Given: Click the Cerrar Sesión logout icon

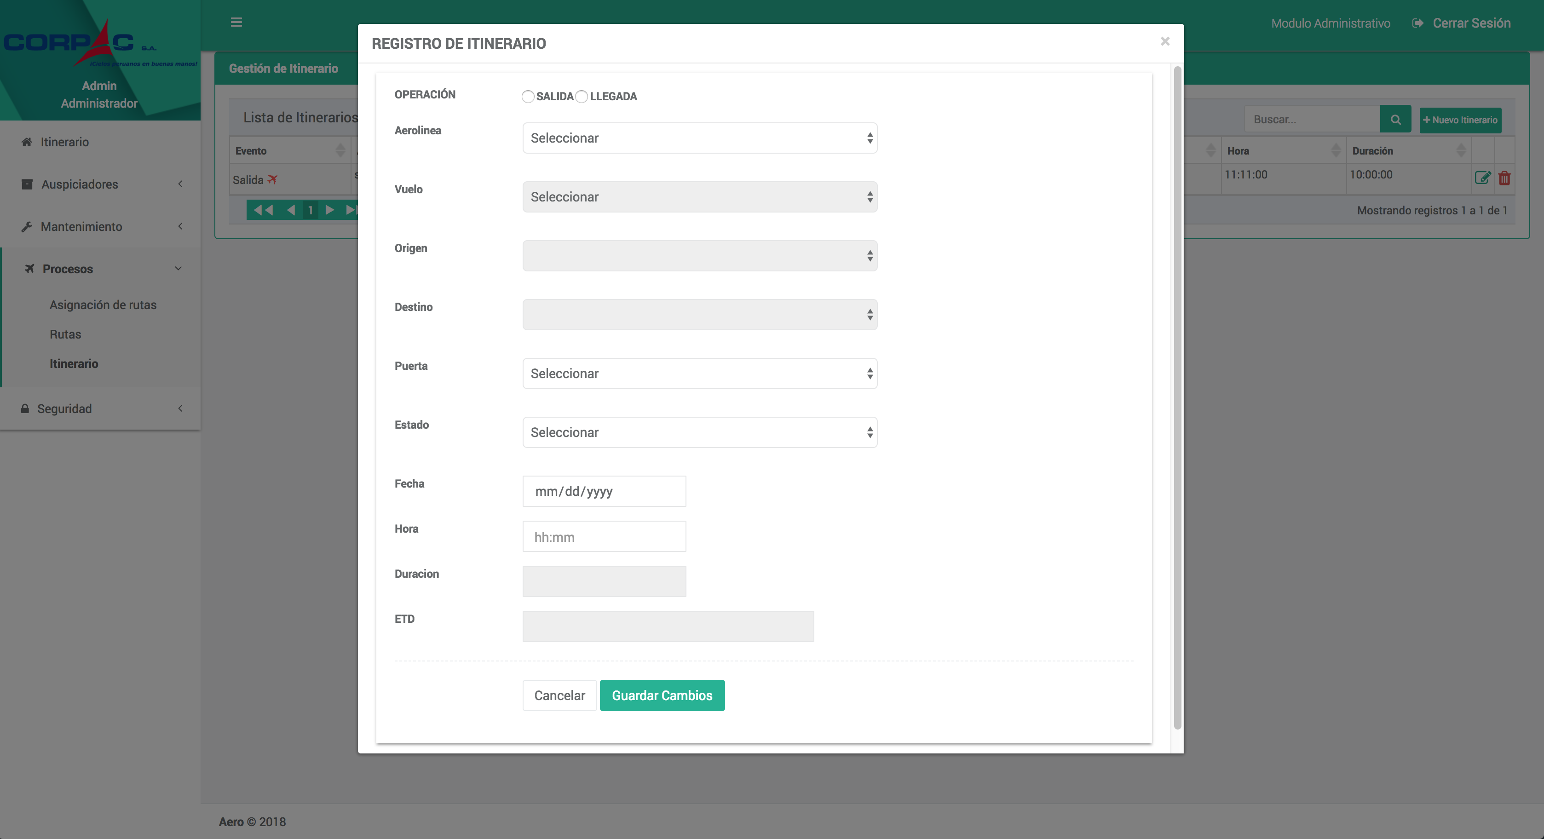Looking at the screenshot, I should (1417, 23).
